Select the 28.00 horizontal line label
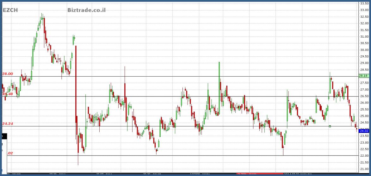 (x=8, y=74)
